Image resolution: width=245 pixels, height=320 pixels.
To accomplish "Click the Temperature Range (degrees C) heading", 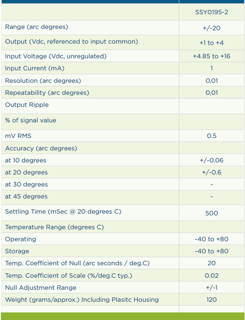I will point(54,227).
